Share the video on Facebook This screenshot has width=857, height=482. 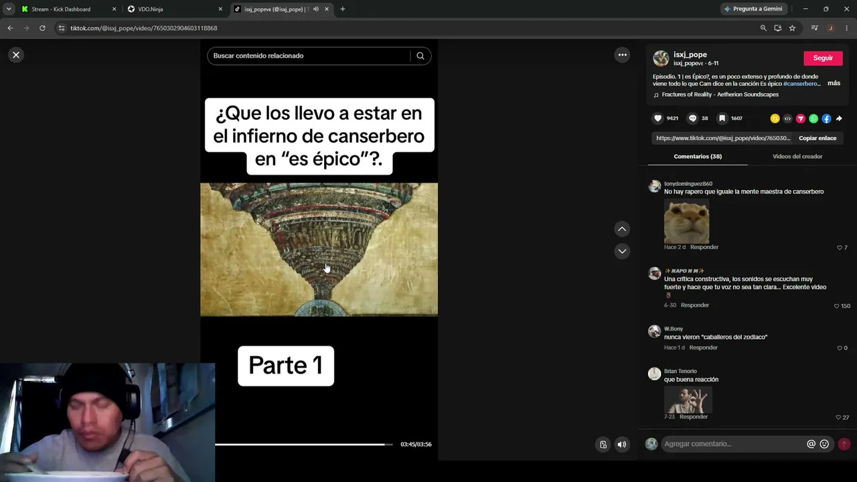click(x=826, y=118)
